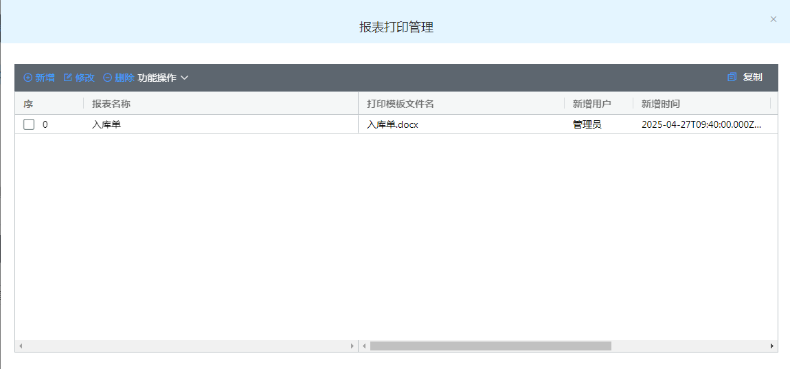
Task: Click the 删除 minus circle icon
Action: point(107,78)
